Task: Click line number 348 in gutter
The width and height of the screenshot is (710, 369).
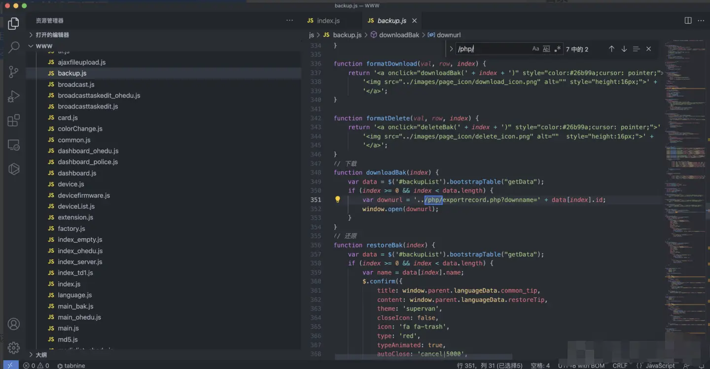Action: [316, 173]
